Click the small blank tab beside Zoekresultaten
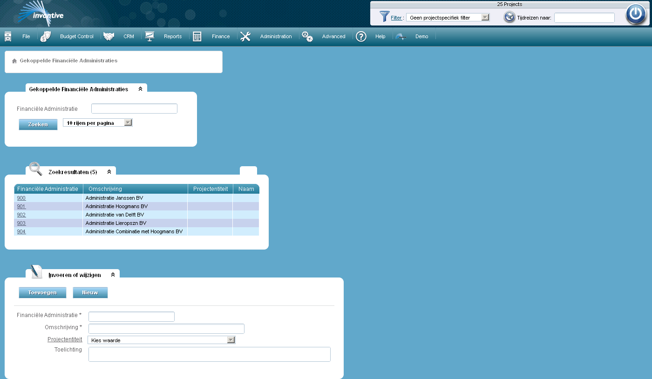Image resolution: width=652 pixels, height=379 pixels. tap(248, 171)
